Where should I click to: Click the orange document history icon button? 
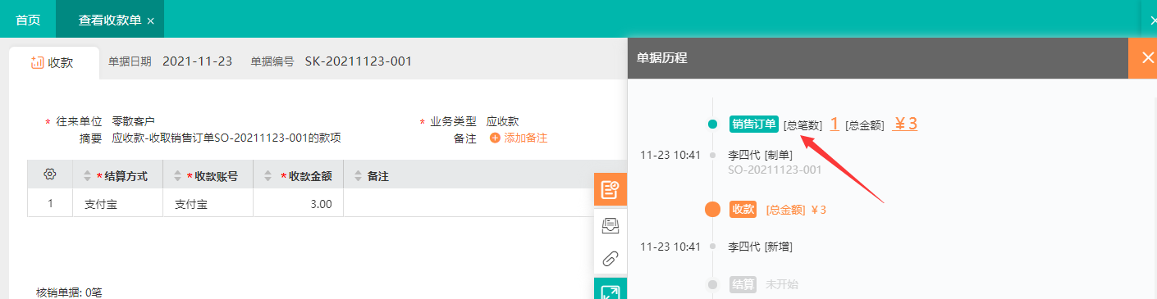[610, 189]
